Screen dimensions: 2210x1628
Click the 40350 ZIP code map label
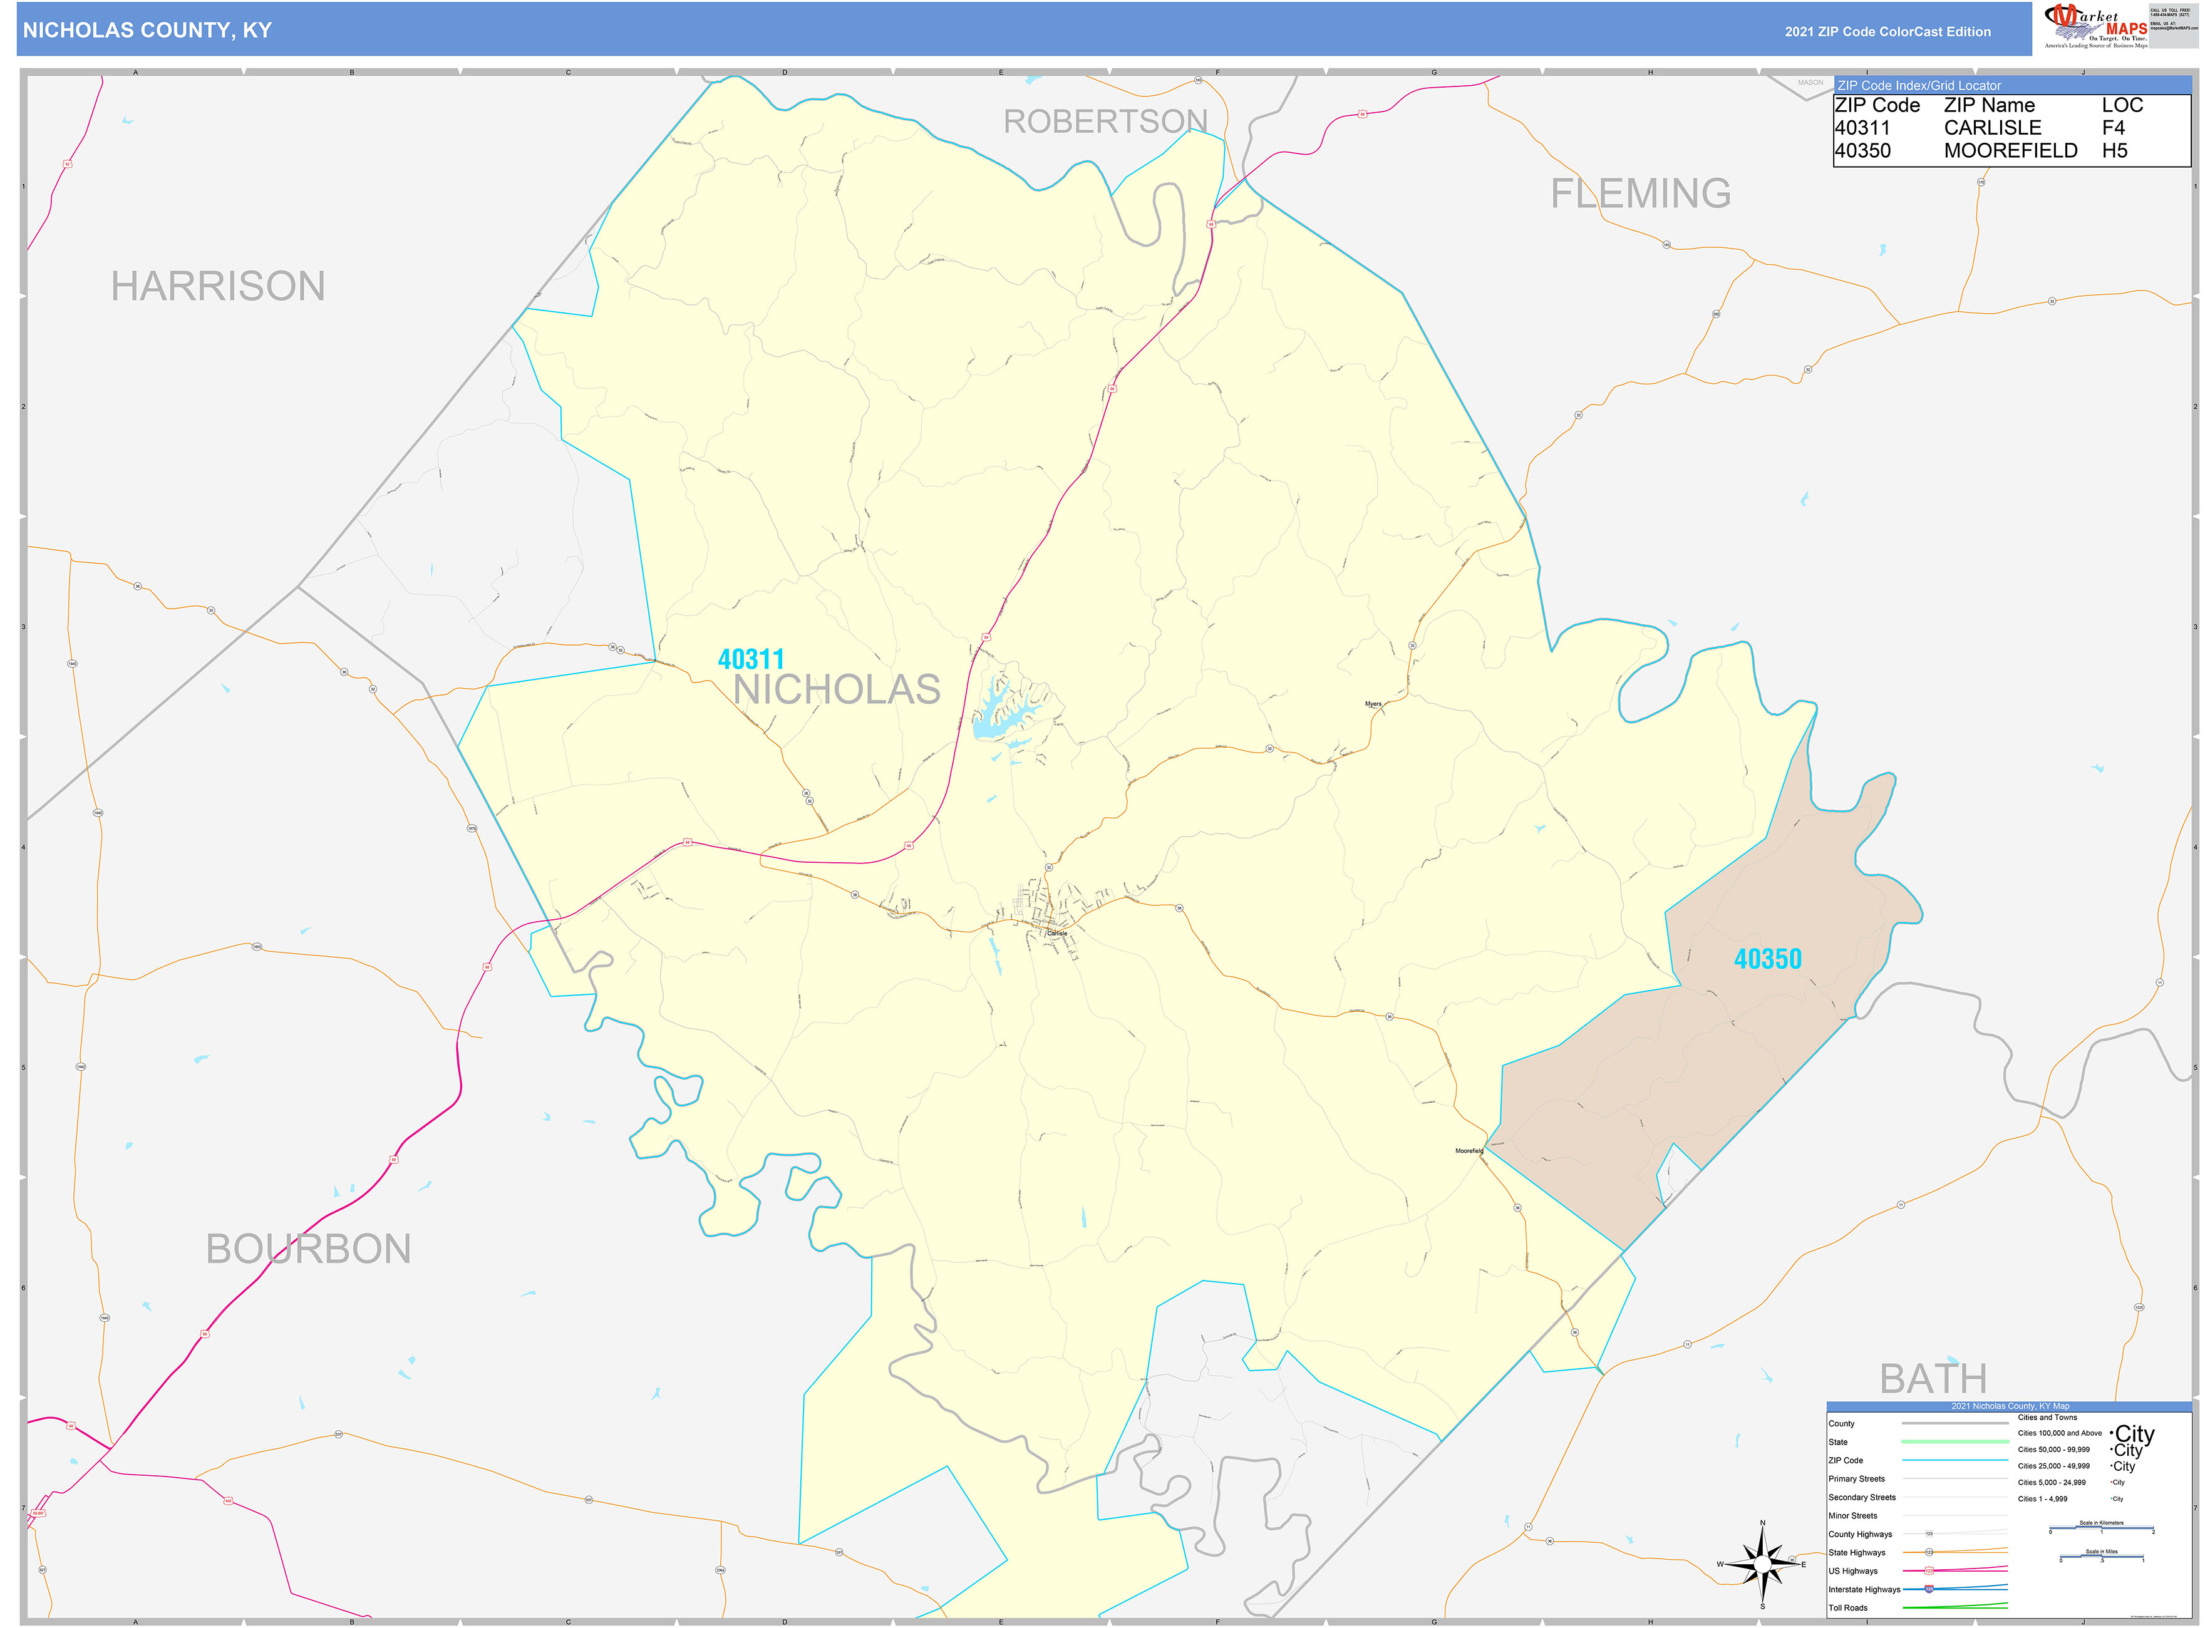click(1767, 959)
